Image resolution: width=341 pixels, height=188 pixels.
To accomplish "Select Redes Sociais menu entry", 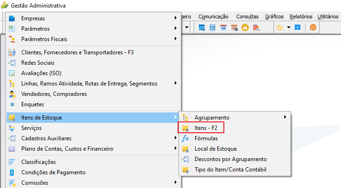I will [94, 63].
